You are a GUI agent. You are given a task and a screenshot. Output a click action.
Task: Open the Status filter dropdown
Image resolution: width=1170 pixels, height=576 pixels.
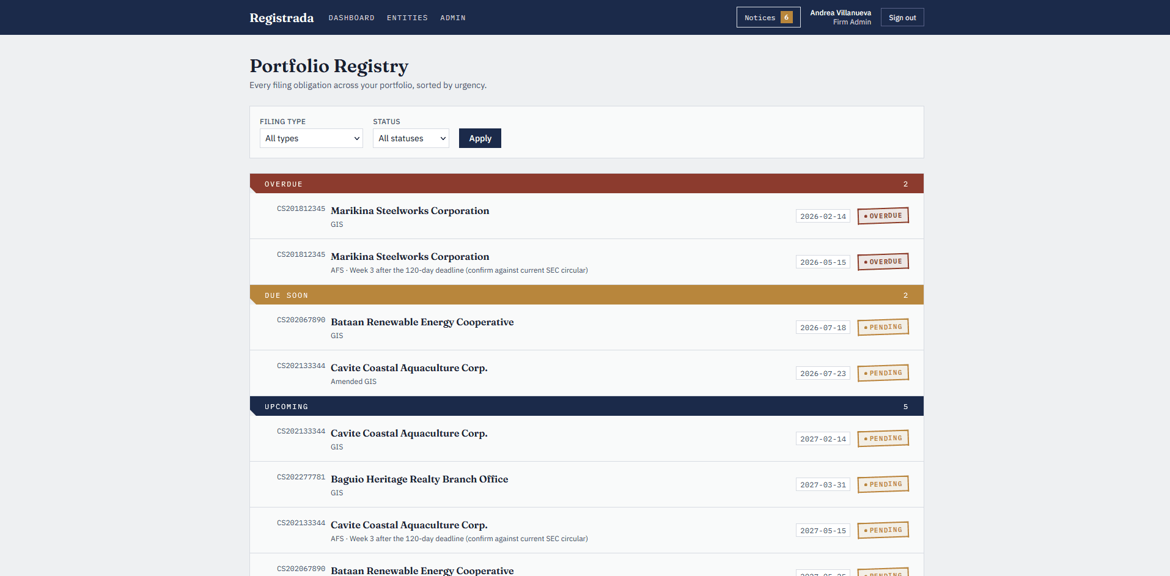(411, 138)
